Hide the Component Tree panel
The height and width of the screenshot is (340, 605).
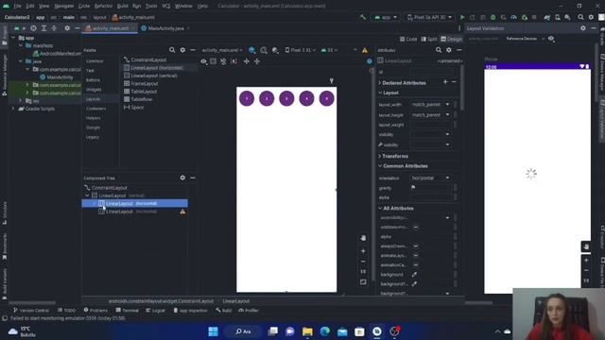click(193, 178)
